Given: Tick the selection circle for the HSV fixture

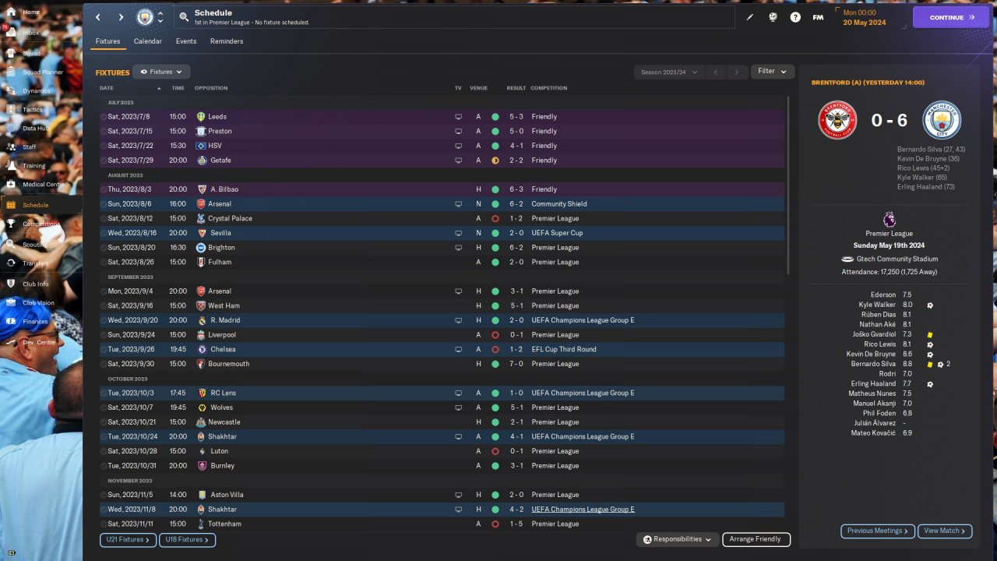Looking at the screenshot, I should coord(103,146).
